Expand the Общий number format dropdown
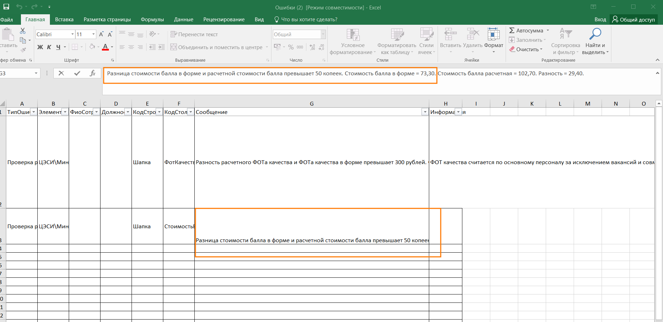The height and width of the screenshot is (322, 663). (x=323, y=34)
